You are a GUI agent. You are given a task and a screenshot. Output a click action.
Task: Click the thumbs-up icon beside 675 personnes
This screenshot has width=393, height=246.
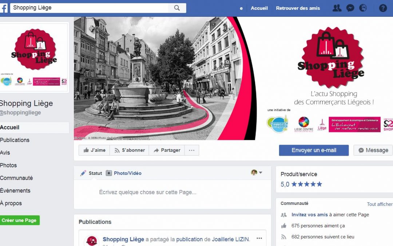284,226
